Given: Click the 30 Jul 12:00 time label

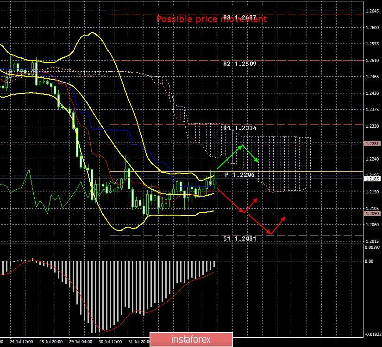Looking at the screenshot, I should [111, 342].
